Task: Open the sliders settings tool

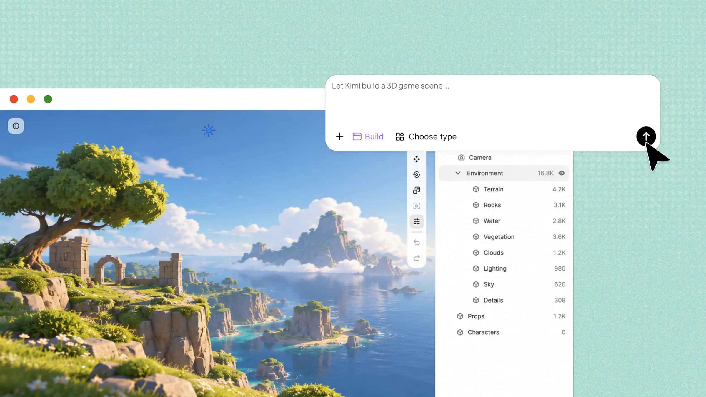Action: (417, 221)
